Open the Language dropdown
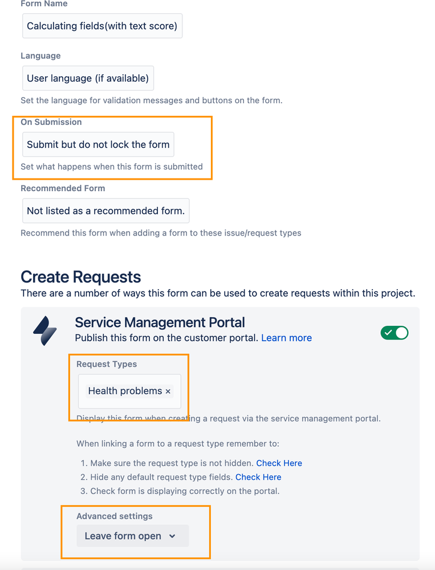Screen dimensions: 435x570 (87, 78)
